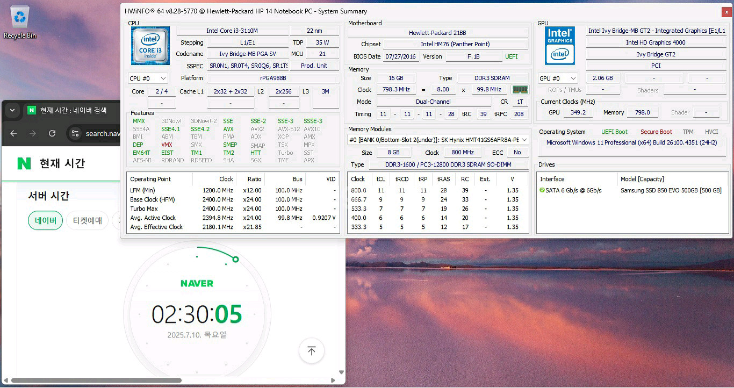Click the memory size 16 GB field
Viewport: 734px width, 388px height.
(396, 78)
